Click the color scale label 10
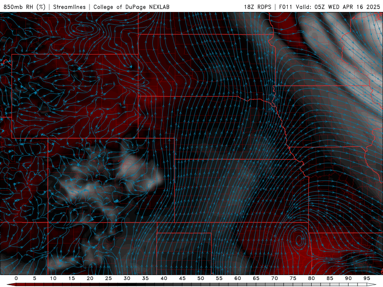 tap(53, 278)
